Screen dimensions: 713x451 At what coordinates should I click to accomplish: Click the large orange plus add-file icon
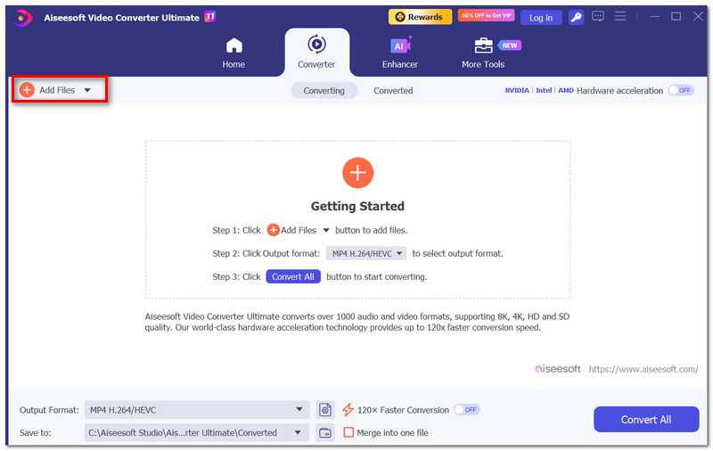click(x=358, y=173)
